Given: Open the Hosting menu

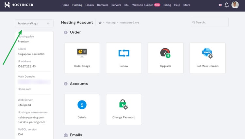Looking at the screenshot, I should pyautogui.click(x=77, y=5).
